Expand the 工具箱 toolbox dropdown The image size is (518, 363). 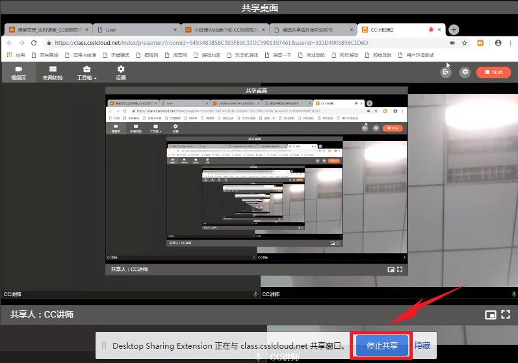click(x=86, y=73)
